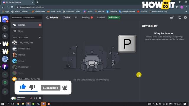
Task: Open DM with Heinus
Action: point(27,55)
